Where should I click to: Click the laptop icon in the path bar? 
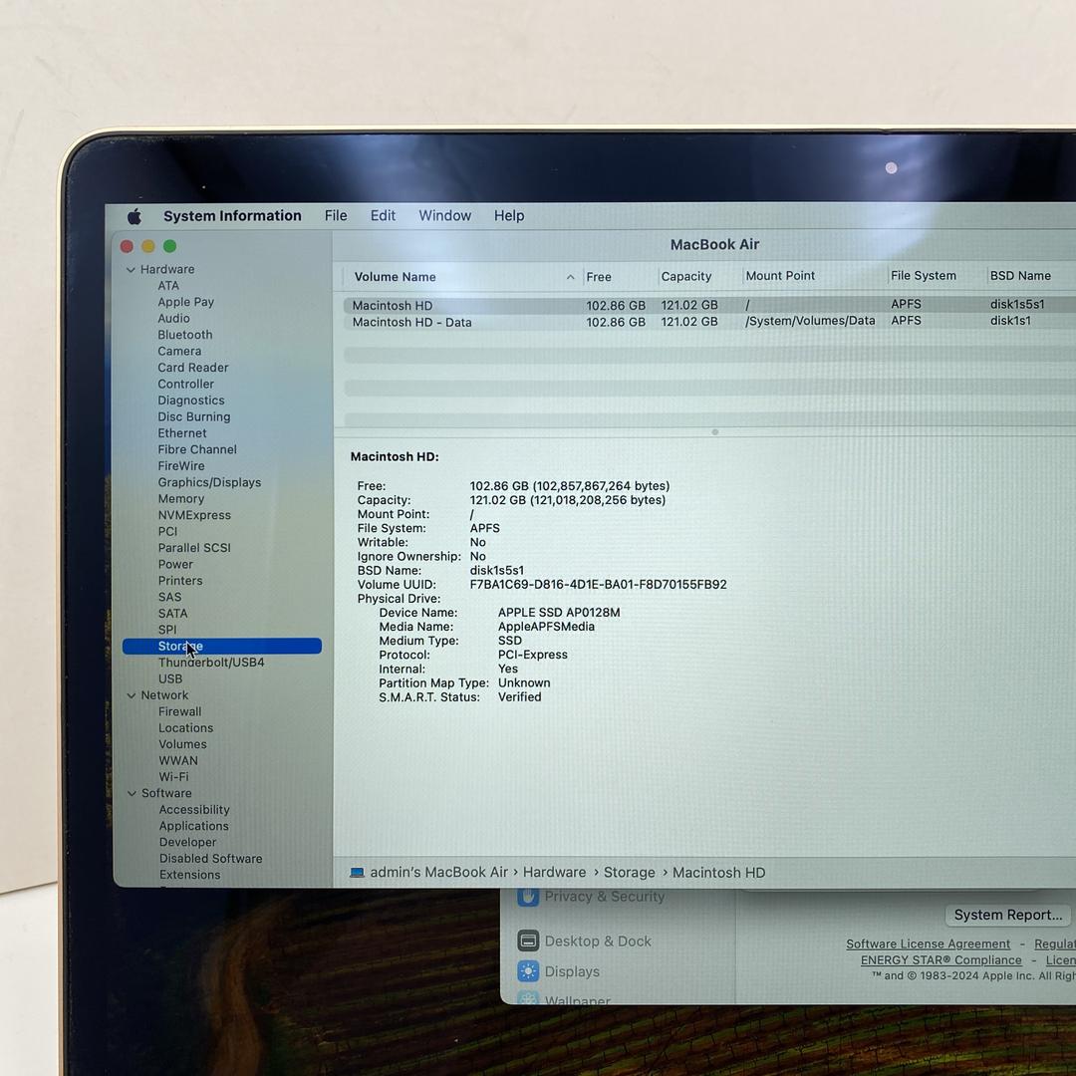(357, 872)
